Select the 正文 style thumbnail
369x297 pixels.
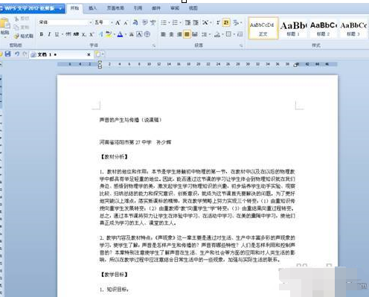(x=263, y=28)
